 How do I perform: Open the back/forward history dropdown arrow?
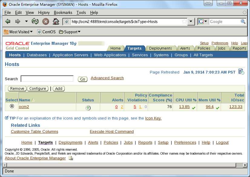[26, 21]
